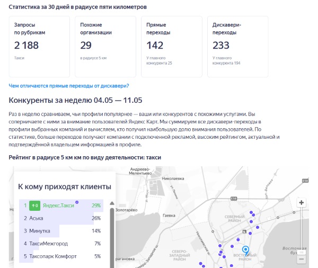
Task: Click the map zoom slider handle
Action: (302, 253)
